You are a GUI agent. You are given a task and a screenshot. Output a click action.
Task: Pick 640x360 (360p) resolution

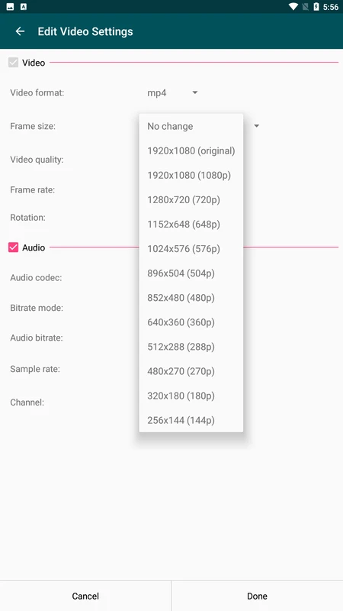191,322
